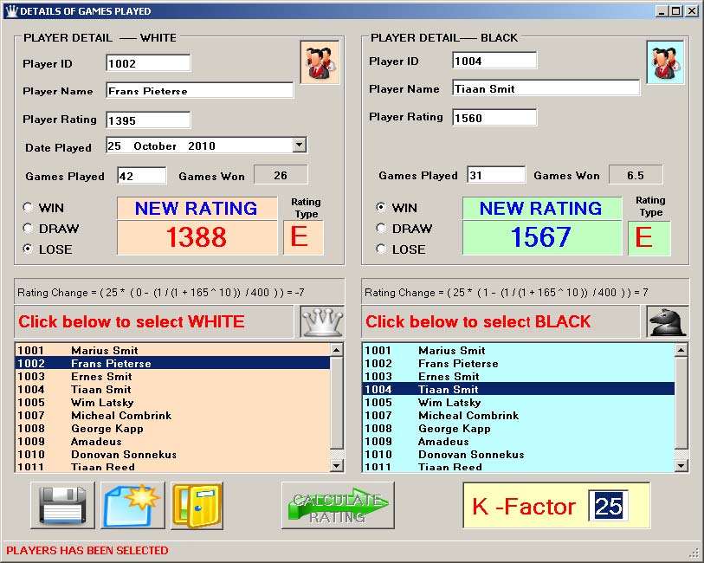This screenshot has height=563, width=704.
Task: Maximize the Details of Games Played window
Action: (x=676, y=10)
